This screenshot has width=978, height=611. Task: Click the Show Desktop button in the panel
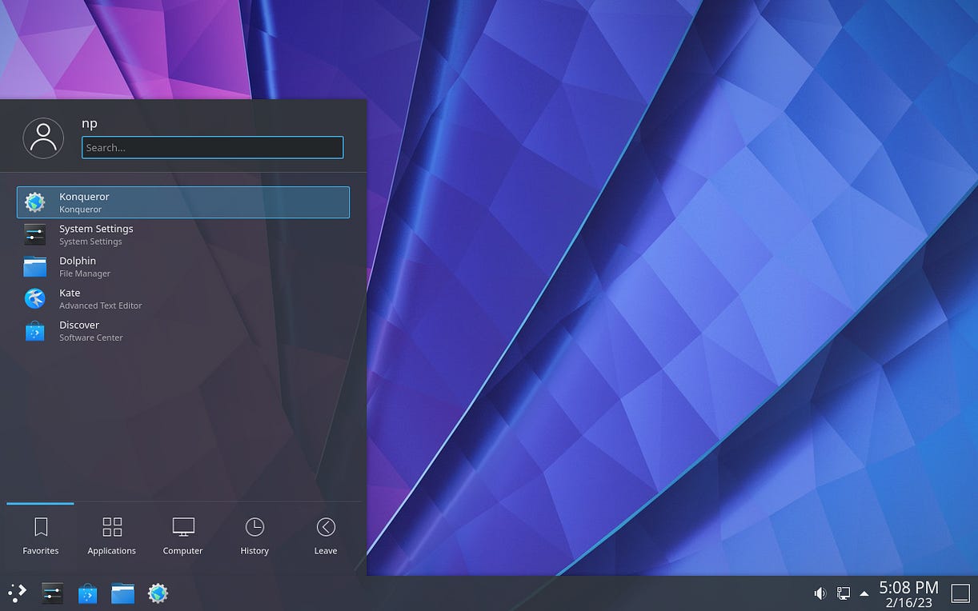(960, 593)
